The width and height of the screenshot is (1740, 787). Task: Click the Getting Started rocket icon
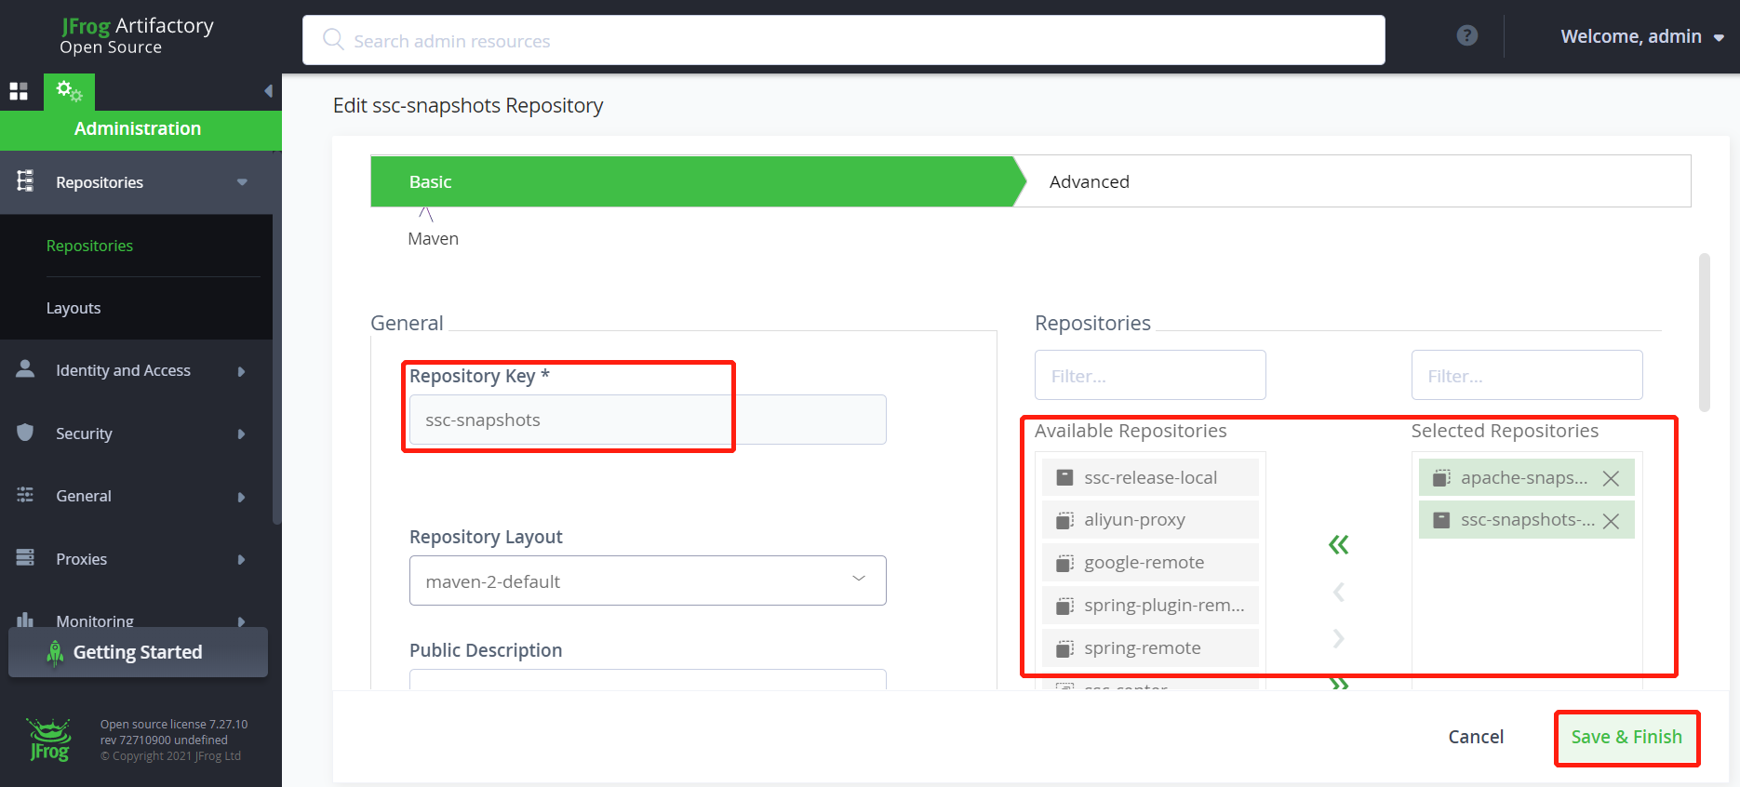coord(55,653)
